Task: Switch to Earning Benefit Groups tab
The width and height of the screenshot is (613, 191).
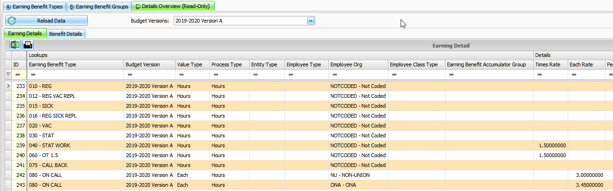Action: point(99,7)
